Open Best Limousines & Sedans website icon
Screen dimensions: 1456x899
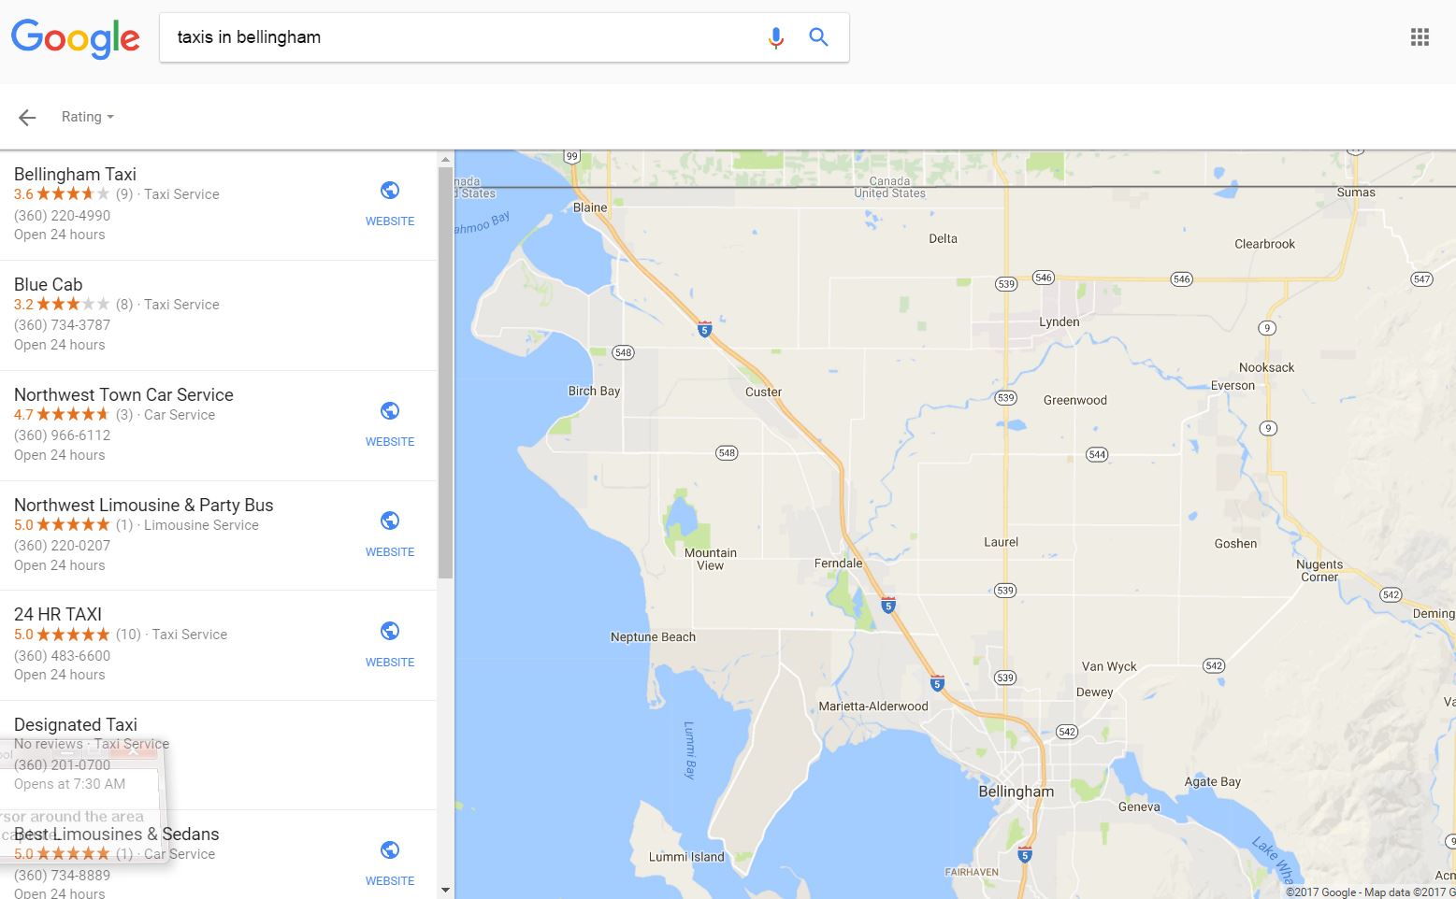pos(390,850)
